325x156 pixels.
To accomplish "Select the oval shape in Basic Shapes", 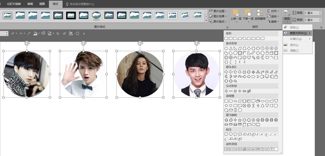I will [x=226, y=48].
